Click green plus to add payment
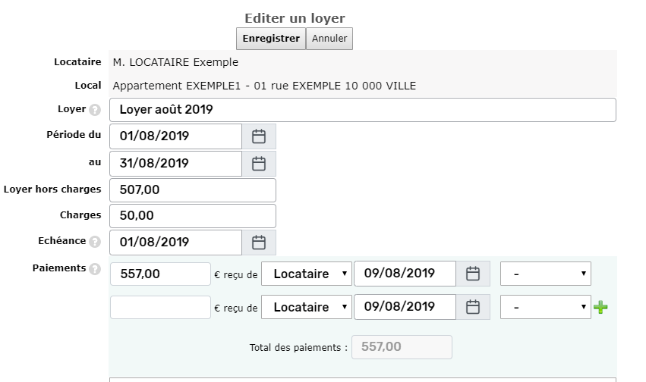The width and height of the screenshot is (646, 382). pos(600,307)
